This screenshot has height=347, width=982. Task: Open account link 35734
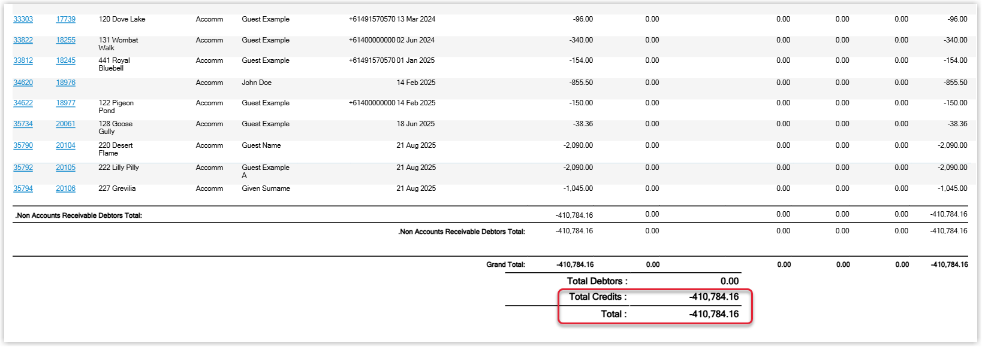(x=23, y=124)
